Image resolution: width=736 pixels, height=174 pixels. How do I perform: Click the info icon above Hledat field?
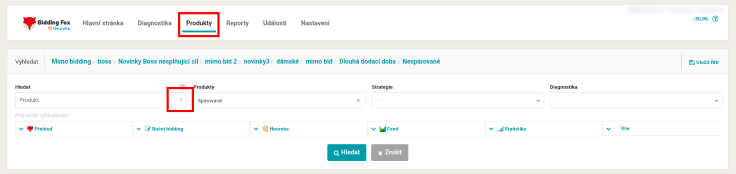182,87
